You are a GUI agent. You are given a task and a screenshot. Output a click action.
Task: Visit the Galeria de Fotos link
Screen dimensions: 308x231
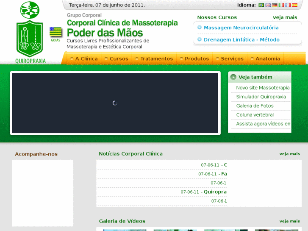pos(255,106)
